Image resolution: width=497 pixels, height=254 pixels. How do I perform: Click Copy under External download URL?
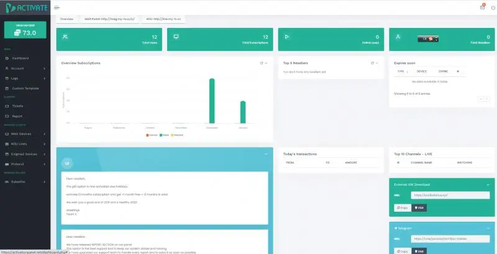(x=403, y=208)
